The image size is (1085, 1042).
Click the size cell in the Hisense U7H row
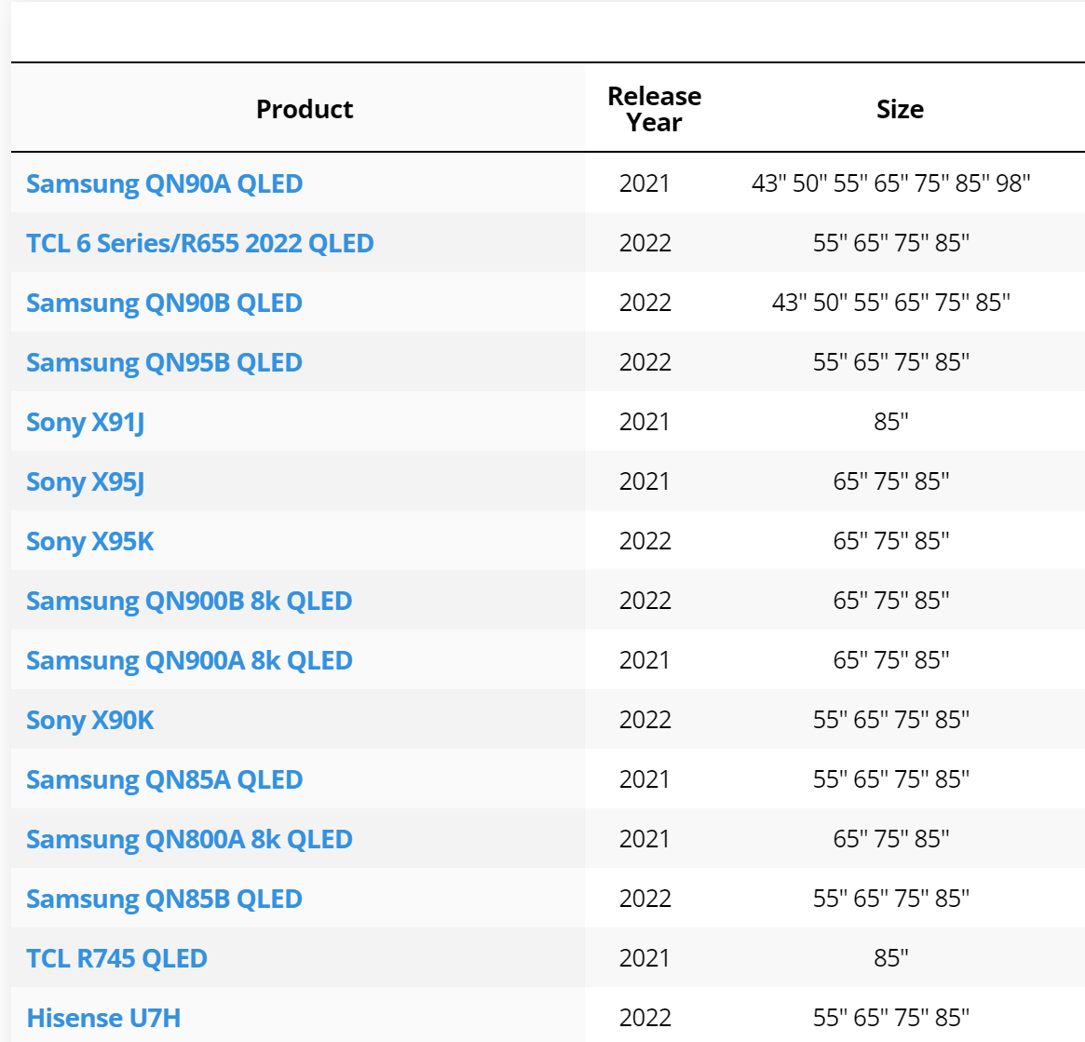click(x=891, y=1017)
